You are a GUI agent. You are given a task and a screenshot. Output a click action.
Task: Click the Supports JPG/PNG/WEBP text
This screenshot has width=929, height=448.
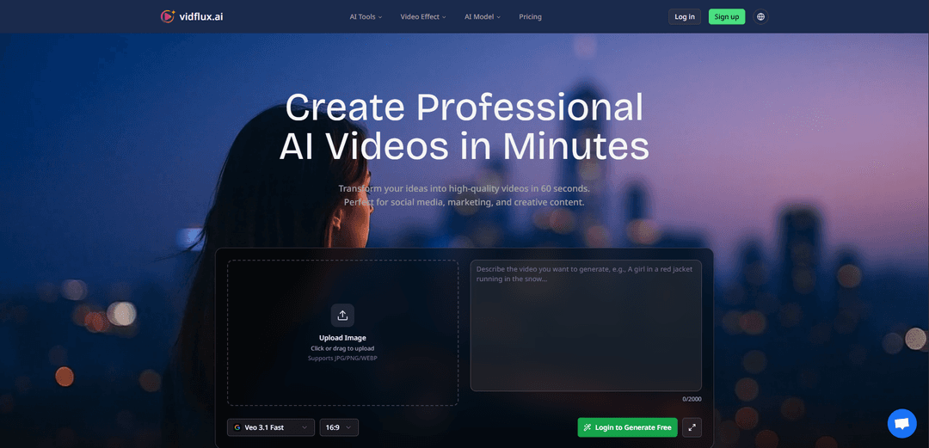pyautogui.click(x=342, y=358)
